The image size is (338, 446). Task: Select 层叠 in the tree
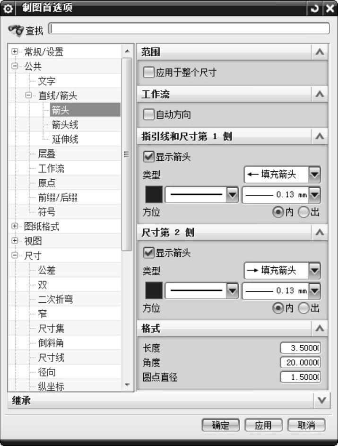pyautogui.click(x=47, y=154)
